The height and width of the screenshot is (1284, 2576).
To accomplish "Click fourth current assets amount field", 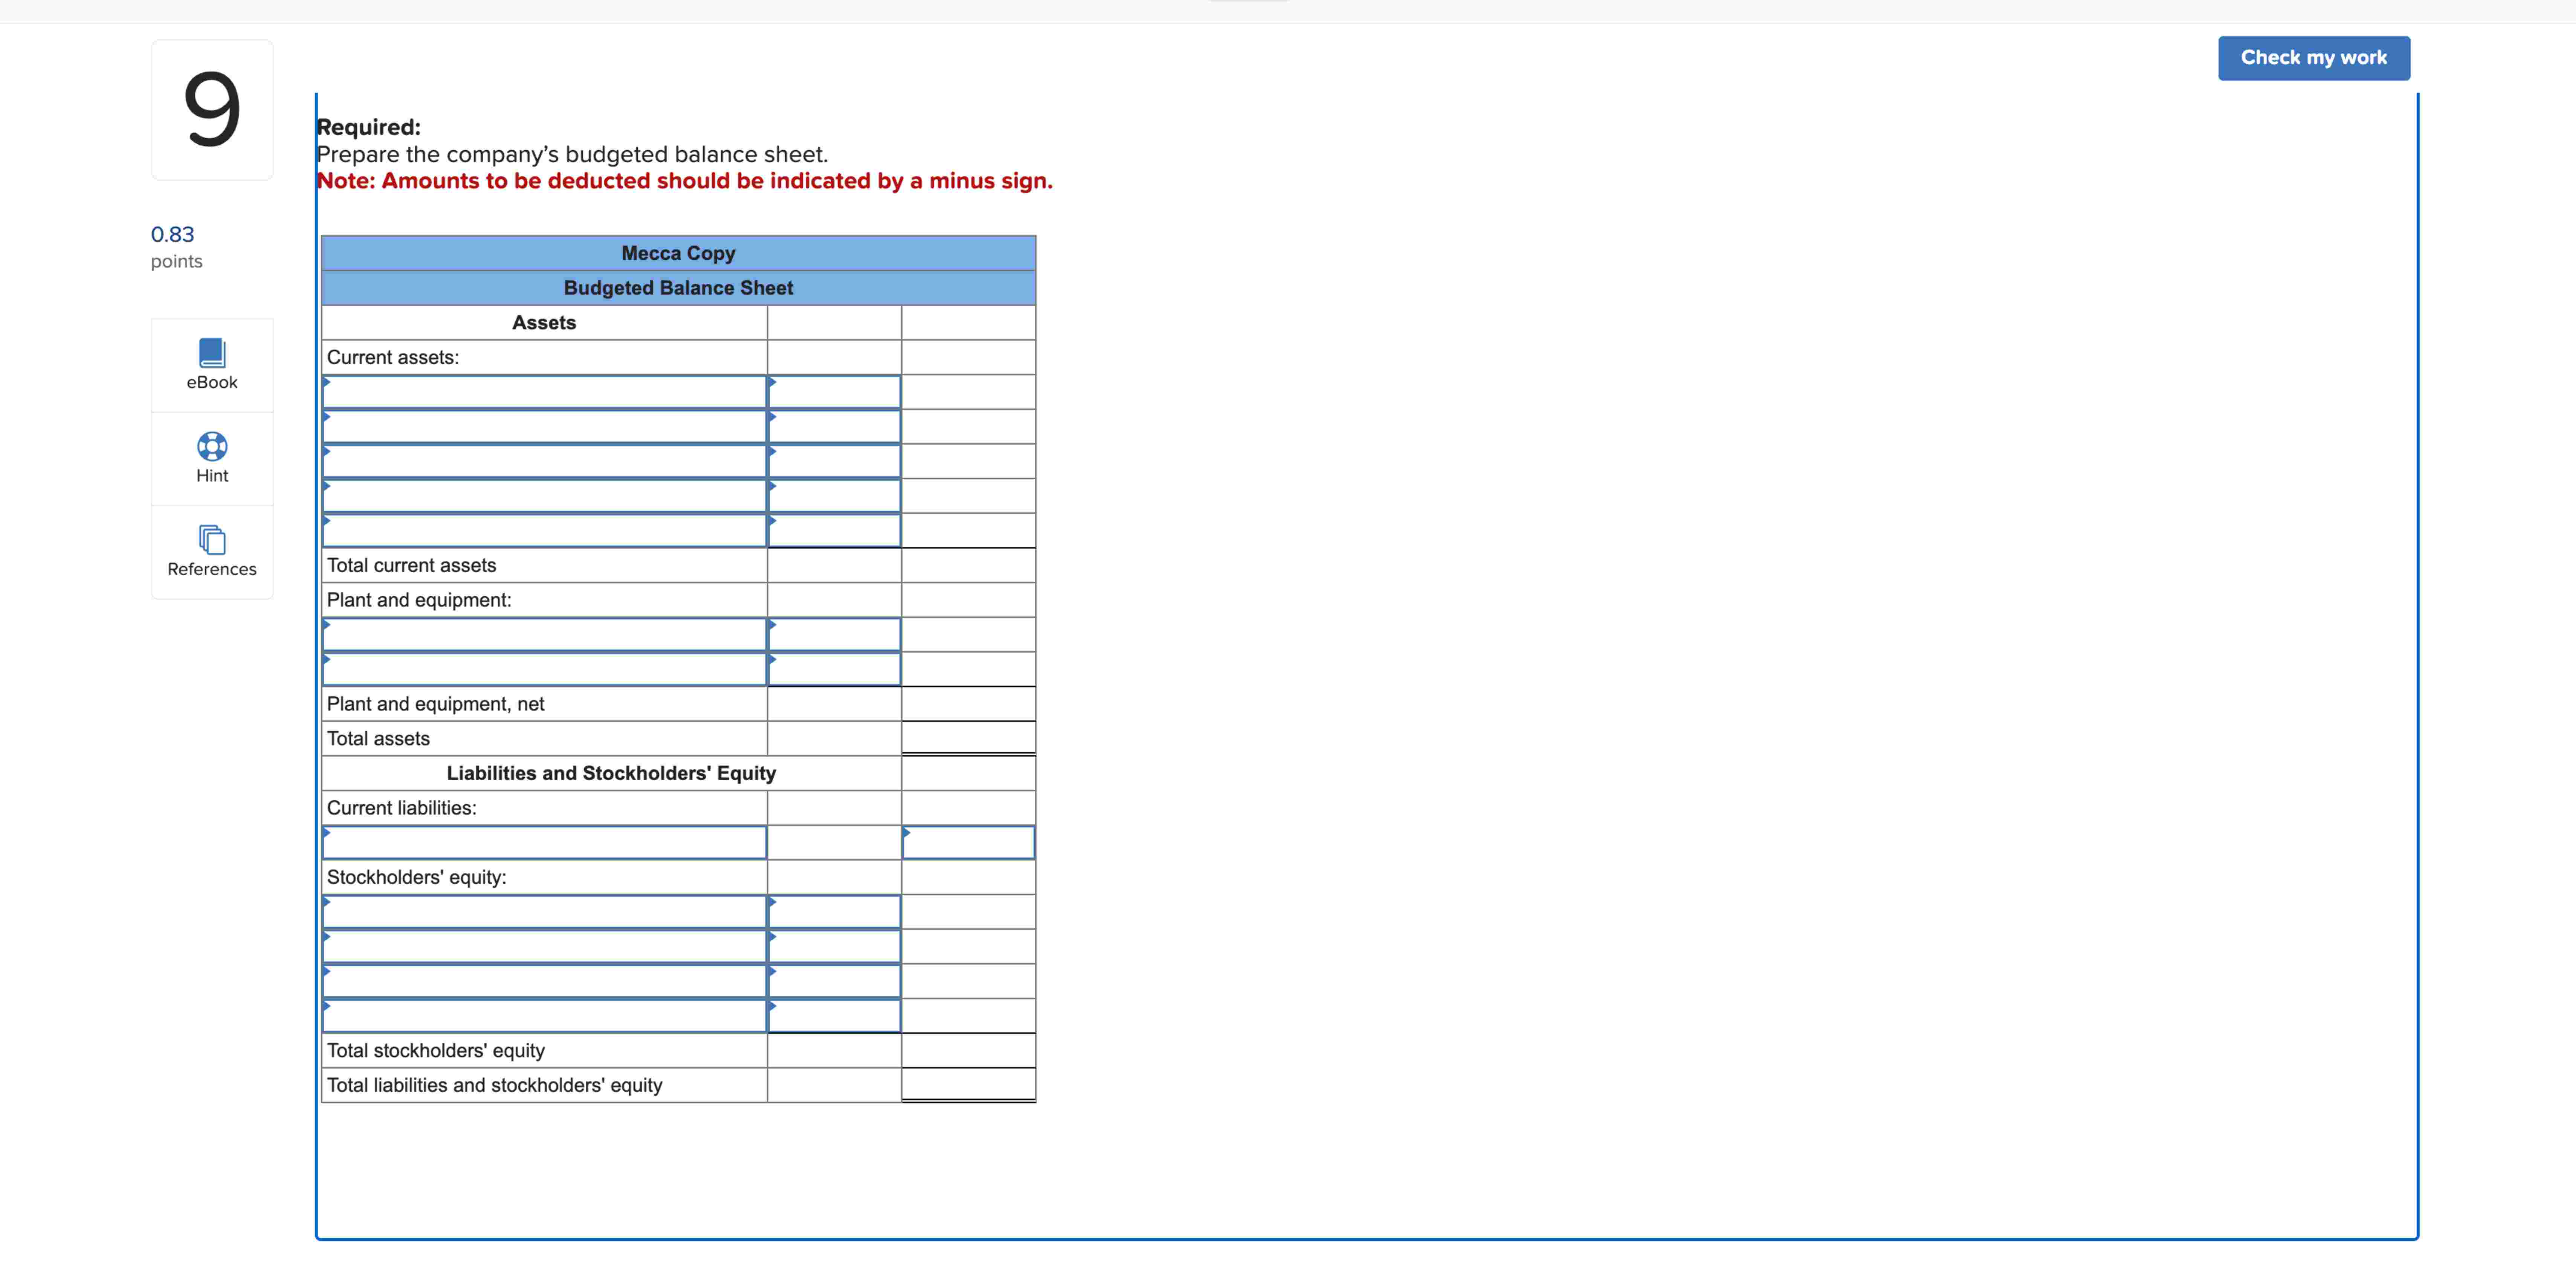I will 834,496.
